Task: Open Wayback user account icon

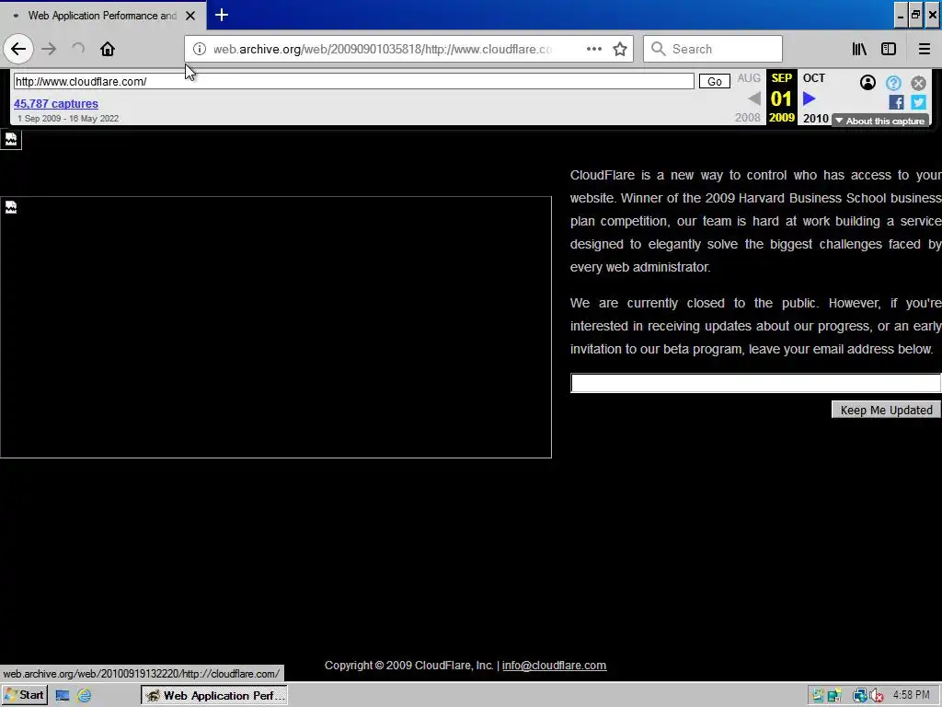Action: 867,82
